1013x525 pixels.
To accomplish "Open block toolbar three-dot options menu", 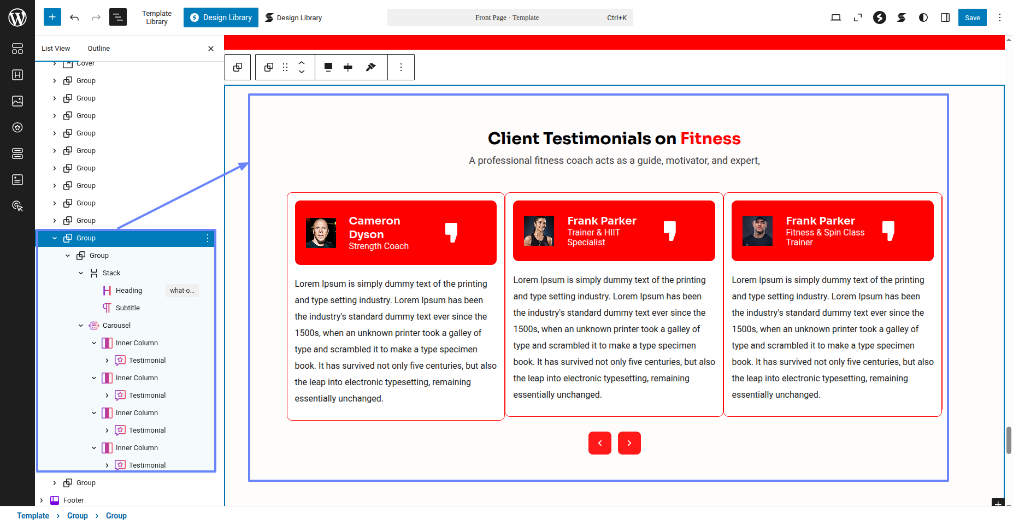I will click(401, 67).
